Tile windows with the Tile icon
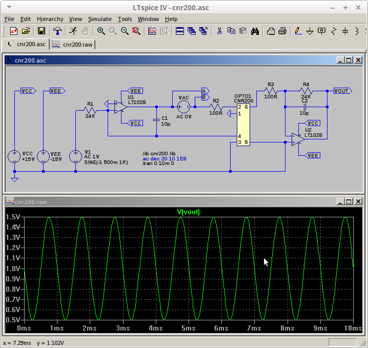Screen dimensions: 368x348 [180, 31]
